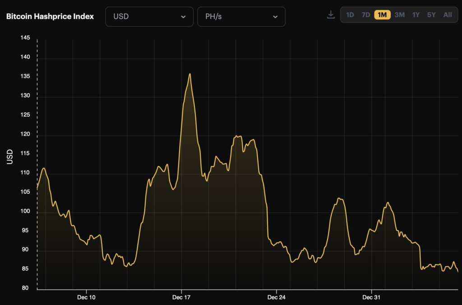Download the hashprice chart data
The height and width of the screenshot is (305, 462).
(331, 15)
